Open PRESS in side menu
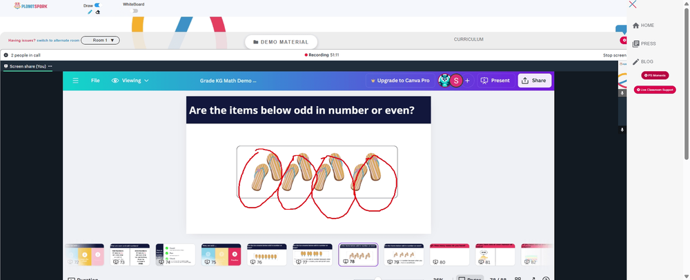 click(x=644, y=44)
